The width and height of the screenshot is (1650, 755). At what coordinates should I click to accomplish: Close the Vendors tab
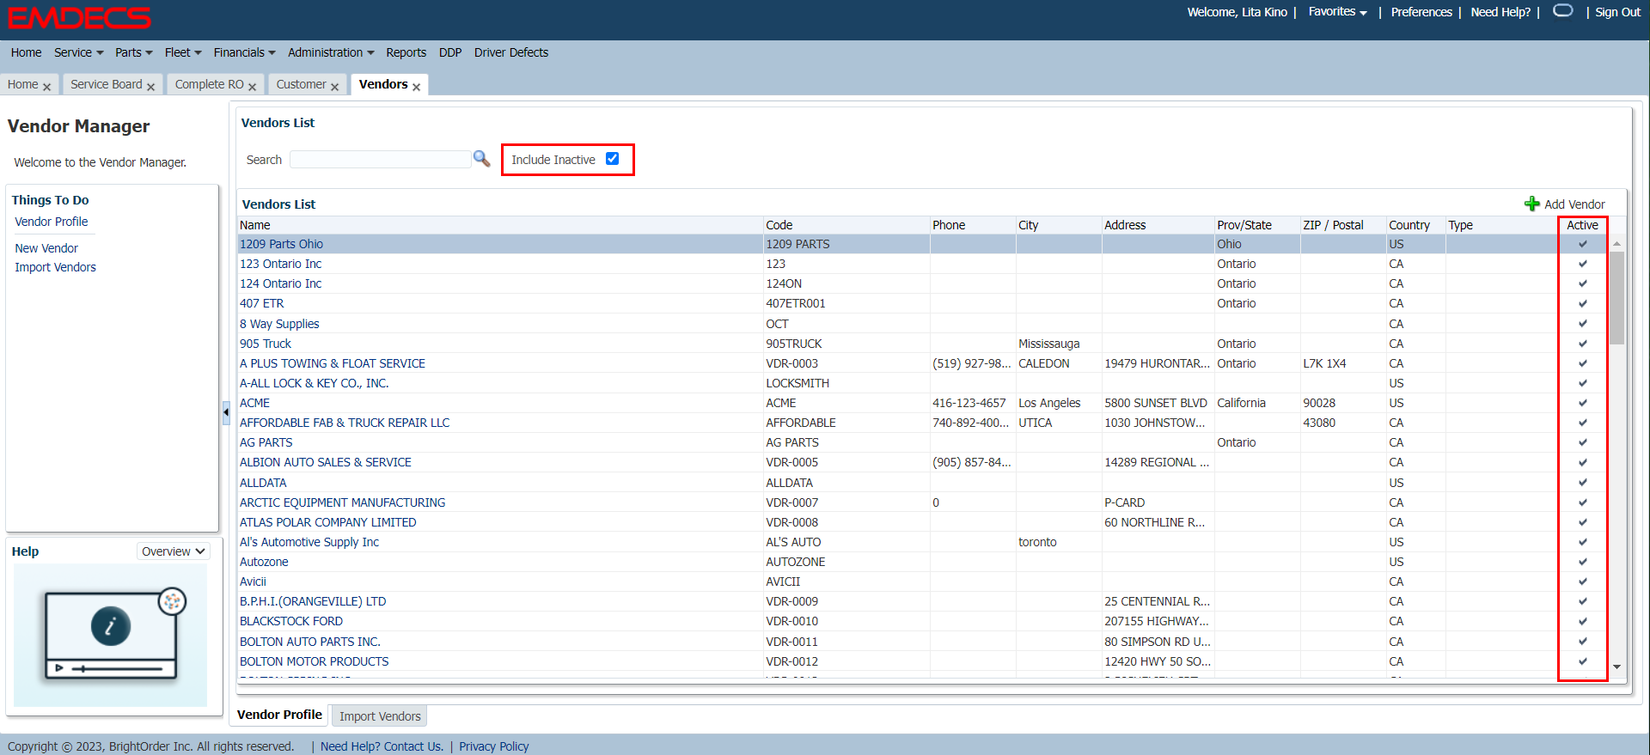[x=416, y=87]
